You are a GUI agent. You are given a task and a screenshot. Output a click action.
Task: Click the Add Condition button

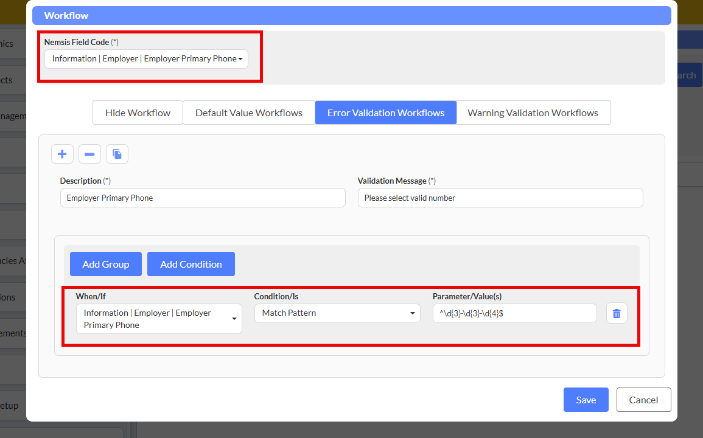[191, 264]
